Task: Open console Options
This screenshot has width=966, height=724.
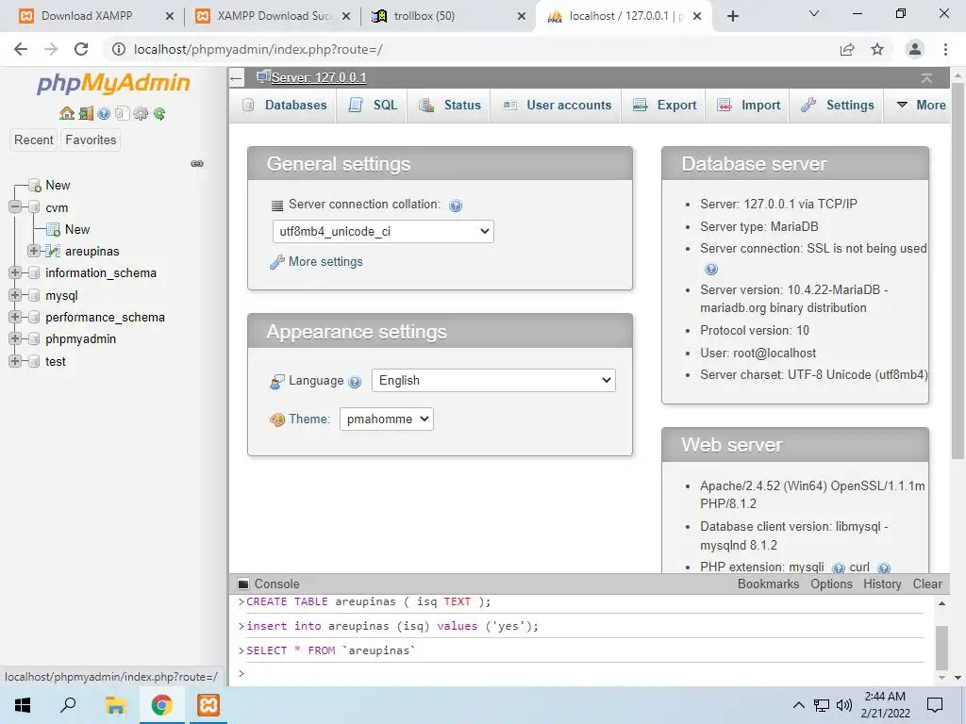Action: coord(831,584)
